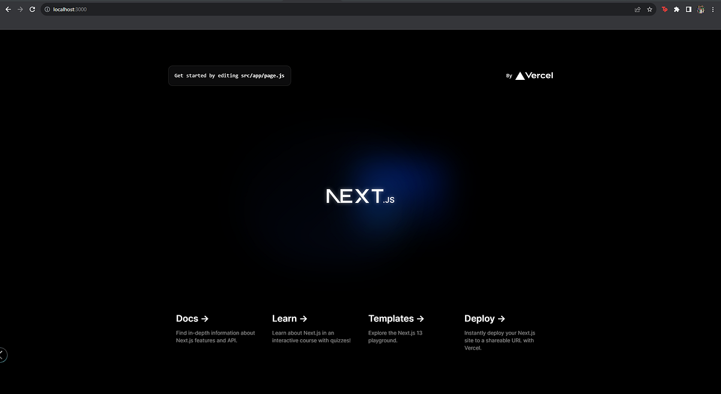721x394 pixels.
Task: Click the site information icon in address bar
Action: [x=46, y=9]
